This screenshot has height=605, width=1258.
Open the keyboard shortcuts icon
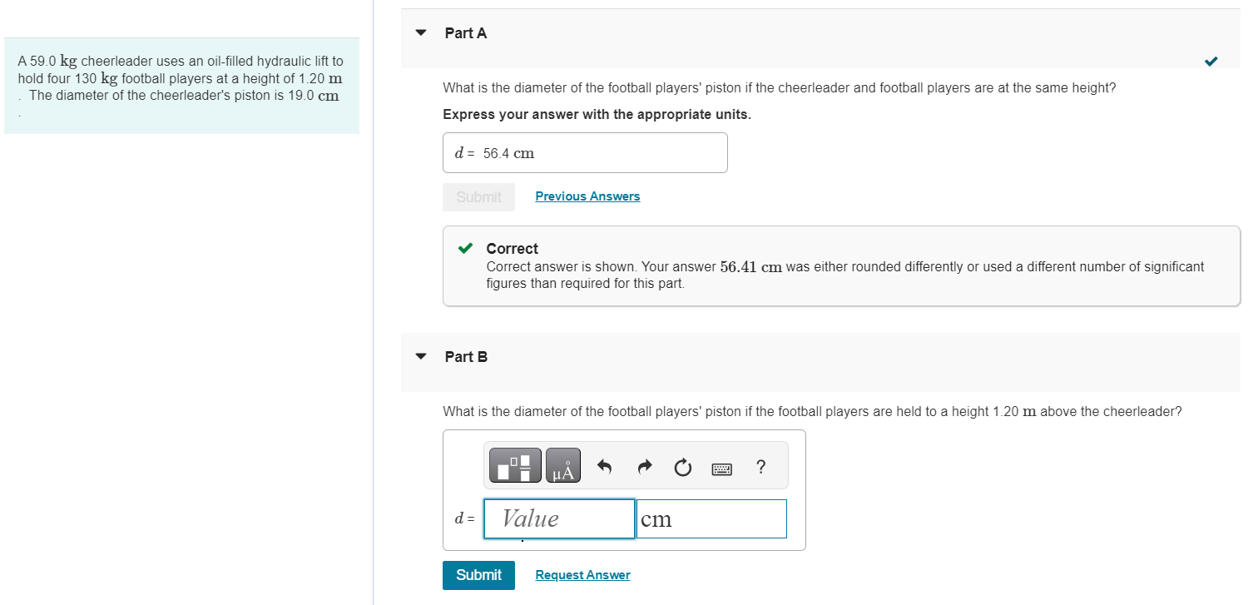(722, 469)
